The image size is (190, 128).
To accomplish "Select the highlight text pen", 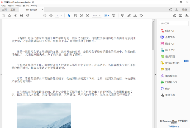I will [129, 16].
